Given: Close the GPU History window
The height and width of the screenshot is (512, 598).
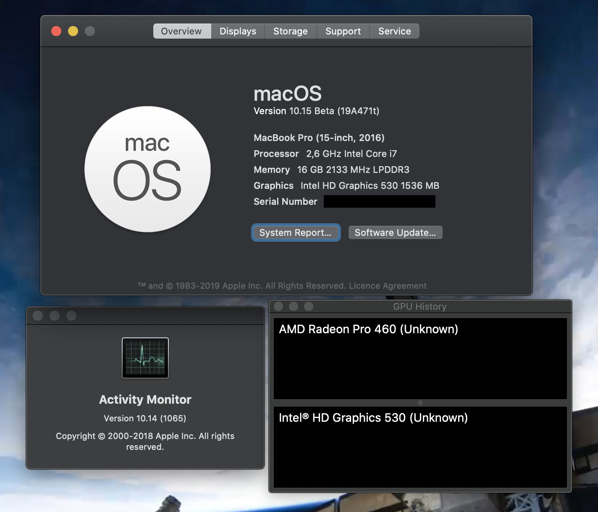Looking at the screenshot, I should 278,306.
